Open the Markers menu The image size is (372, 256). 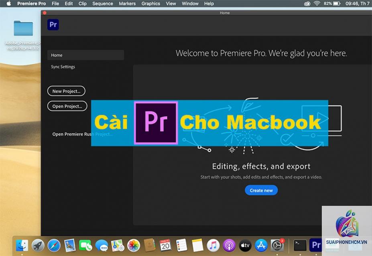(127, 4)
